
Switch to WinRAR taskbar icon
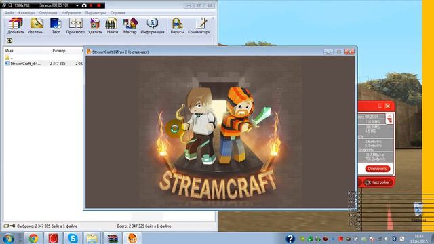[113, 238]
